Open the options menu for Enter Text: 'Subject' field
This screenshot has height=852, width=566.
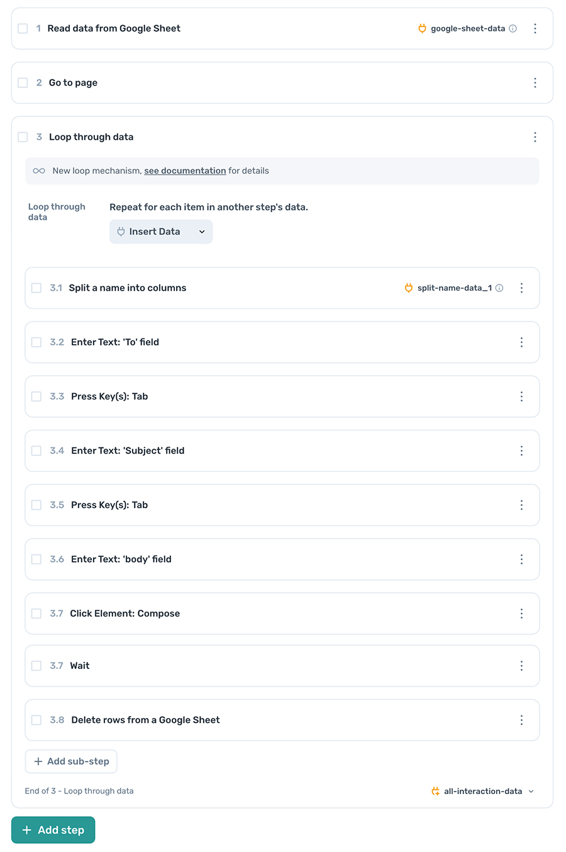point(521,451)
